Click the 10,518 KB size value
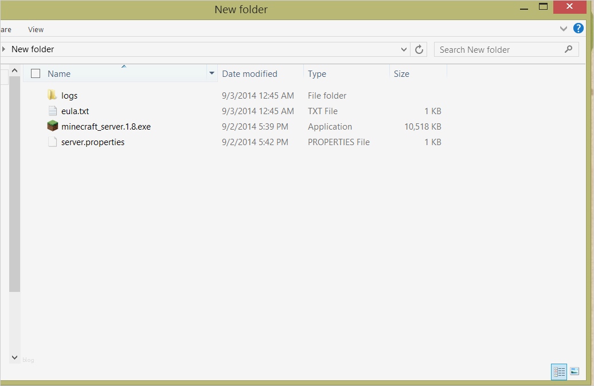 point(423,127)
